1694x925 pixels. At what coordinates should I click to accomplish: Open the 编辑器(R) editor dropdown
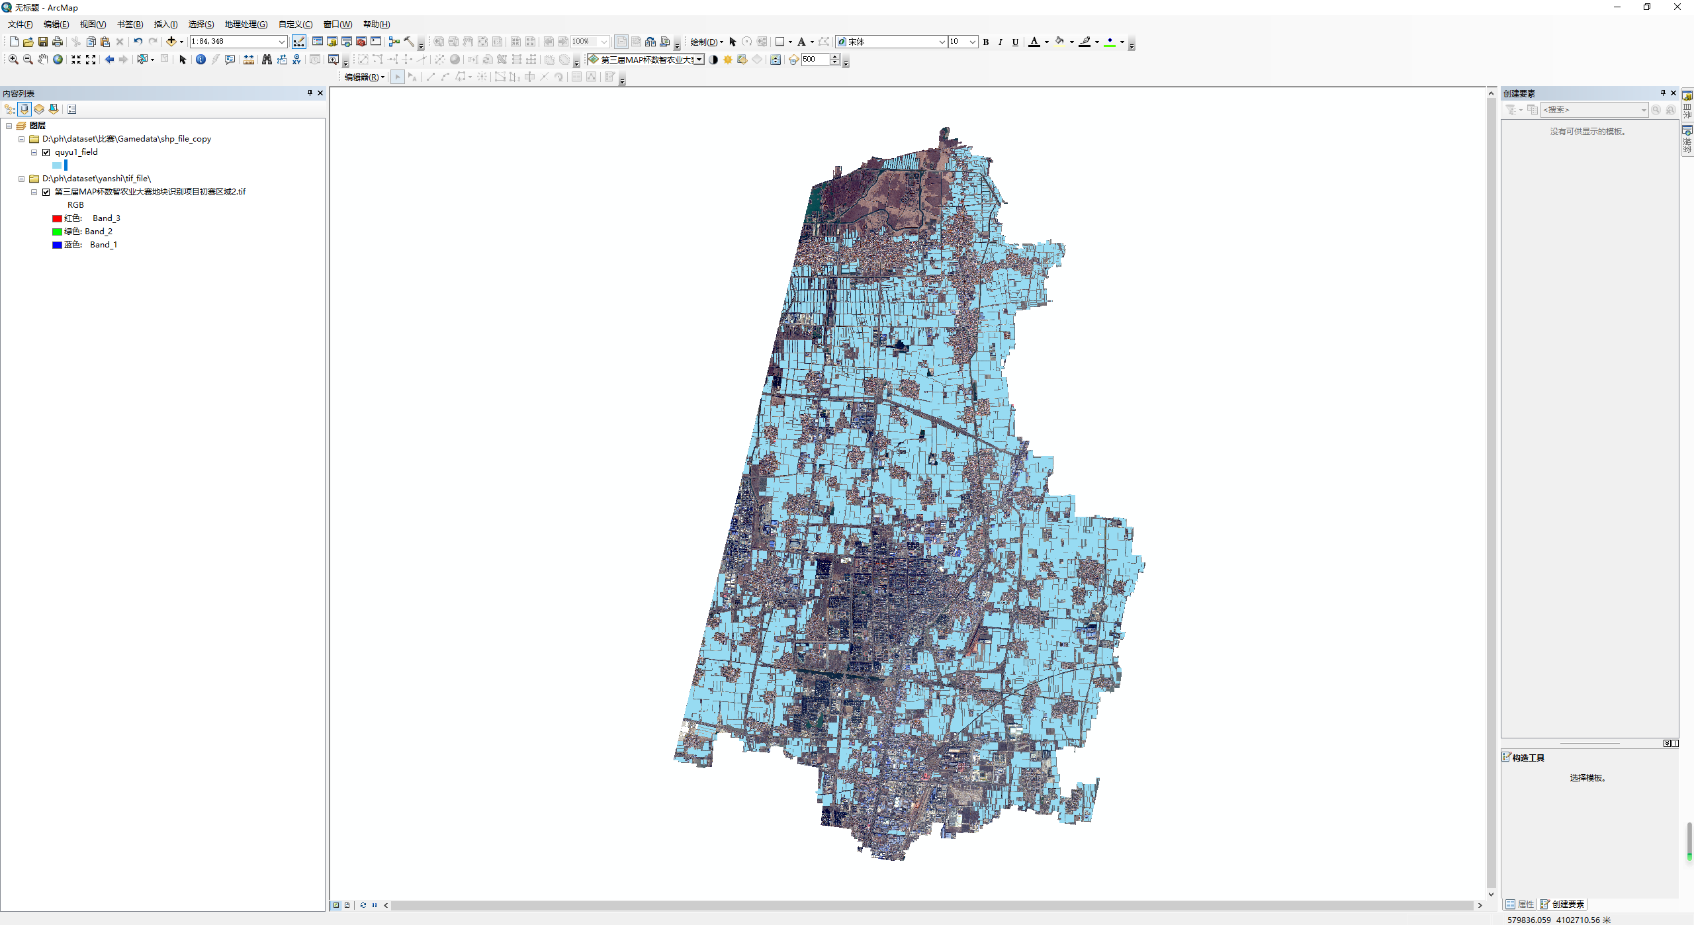[x=363, y=77]
